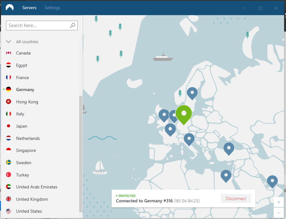Select the 'Turkey' list entry text
The image size is (286, 219).
click(23, 175)
